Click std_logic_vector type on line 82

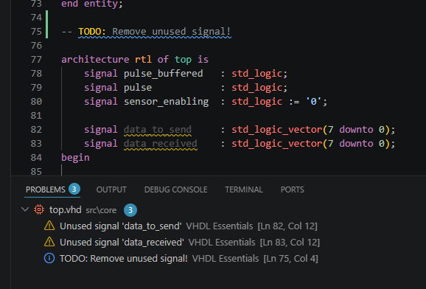tap(277, 130)
